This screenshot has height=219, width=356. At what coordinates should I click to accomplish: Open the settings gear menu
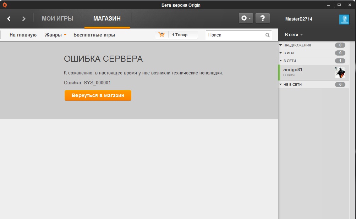coord(246,18)
